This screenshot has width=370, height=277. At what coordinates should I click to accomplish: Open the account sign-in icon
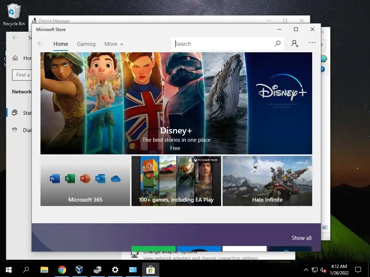coord(295,44)
